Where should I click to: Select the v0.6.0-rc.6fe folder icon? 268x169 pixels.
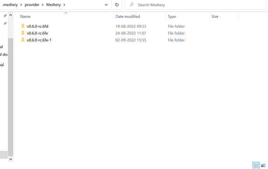pos(23,33)
